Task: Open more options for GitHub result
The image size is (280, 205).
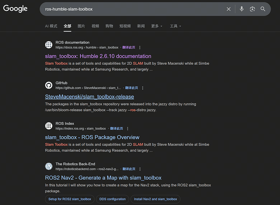Action: [143, 88]
